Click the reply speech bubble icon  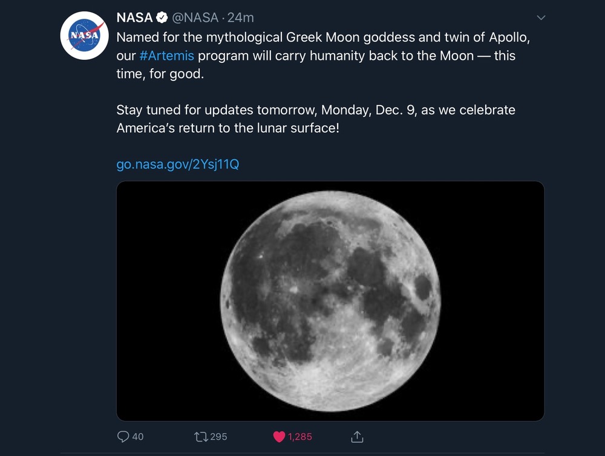pyautogui.click(x=122, y=436)
